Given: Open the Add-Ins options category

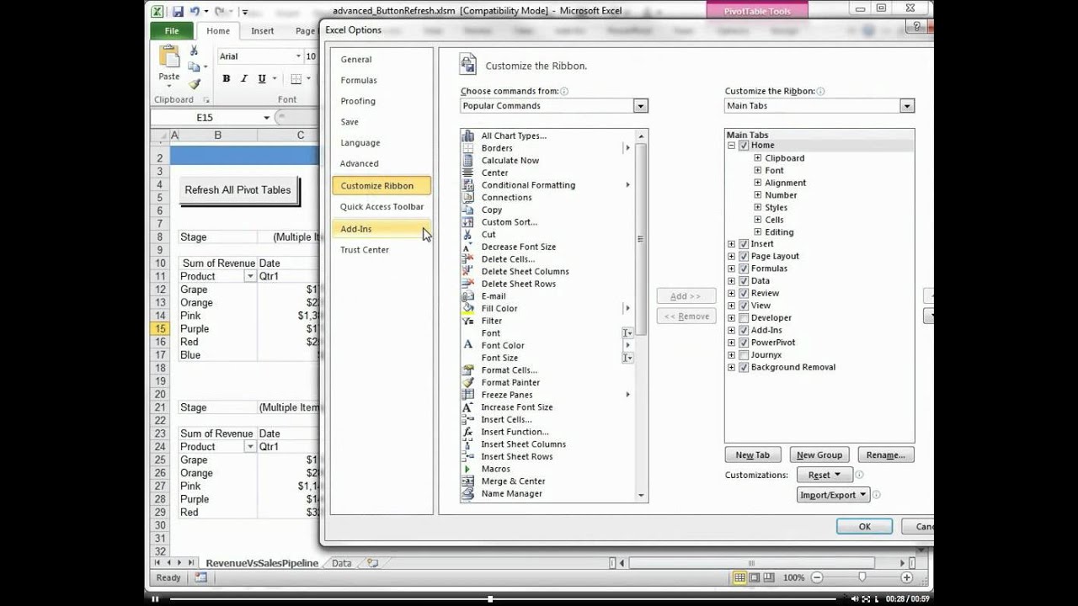Looking at the screenshot, I should point(382,229).
